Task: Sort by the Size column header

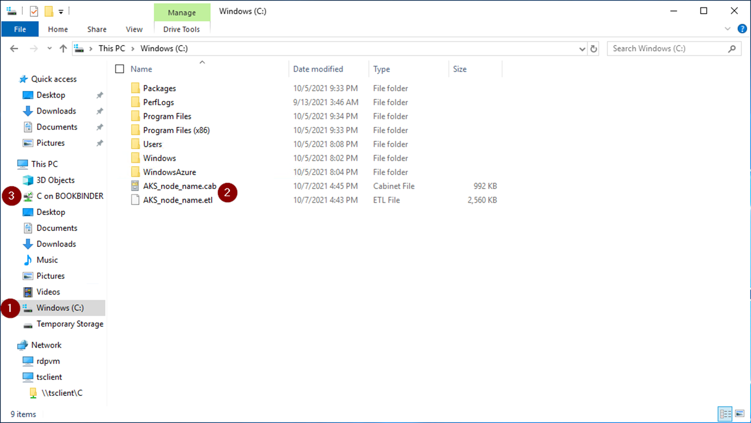Action: (460, 69)
